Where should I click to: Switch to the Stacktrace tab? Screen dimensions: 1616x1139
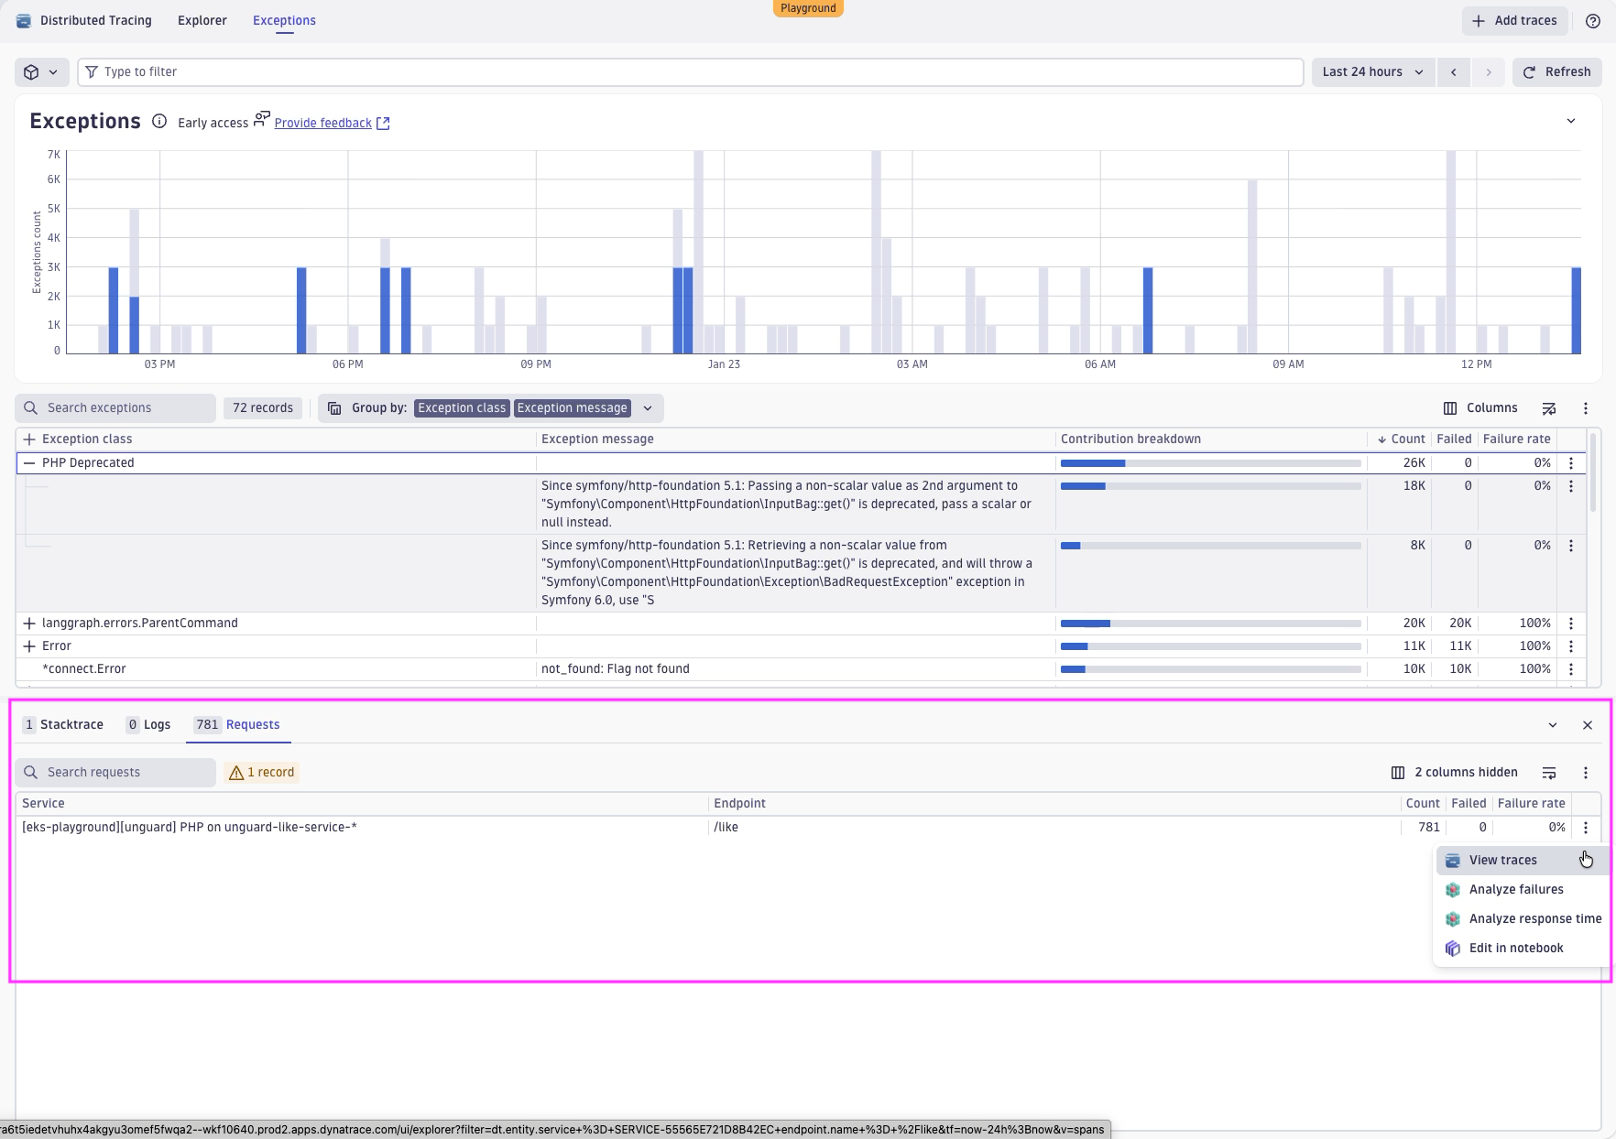[63, 725]
